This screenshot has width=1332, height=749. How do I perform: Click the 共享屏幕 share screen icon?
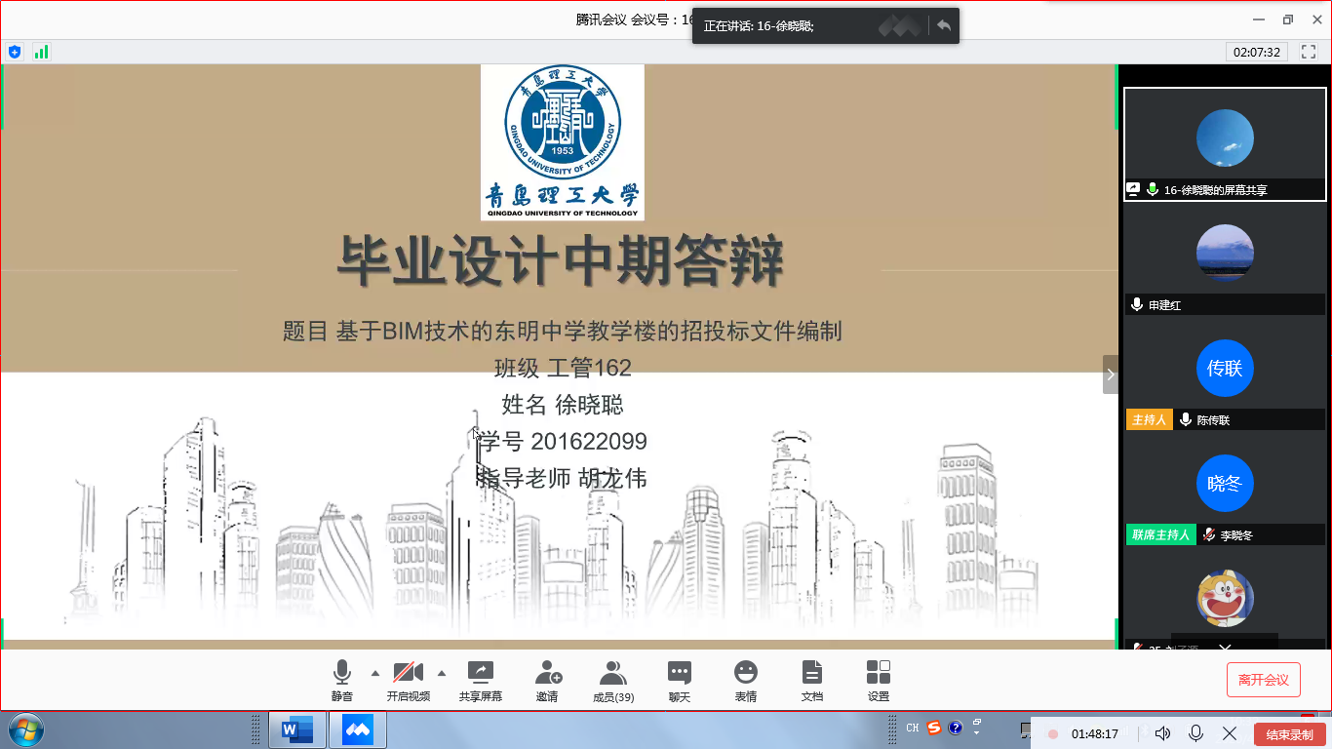480,680
